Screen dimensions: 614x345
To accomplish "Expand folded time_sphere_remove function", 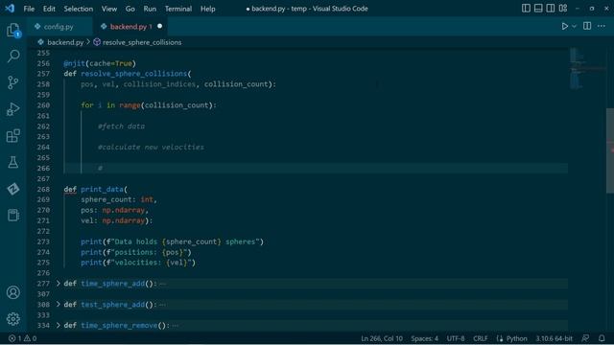I will point(59,325).
